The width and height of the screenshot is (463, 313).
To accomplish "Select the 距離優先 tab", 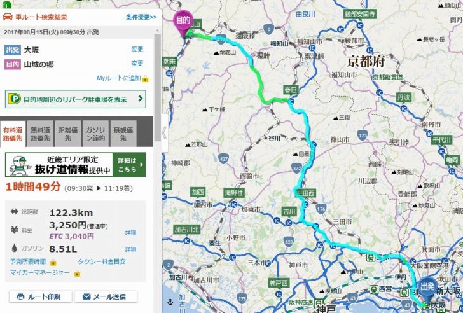I will (68, 134).
